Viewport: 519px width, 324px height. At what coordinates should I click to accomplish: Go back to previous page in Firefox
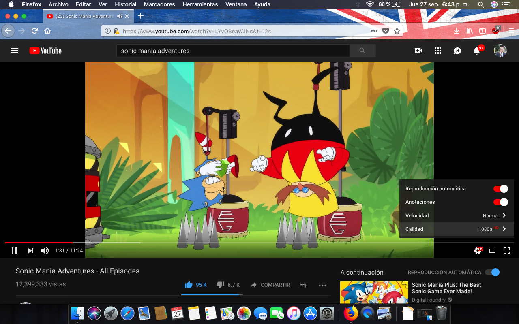tap(8, 31)
